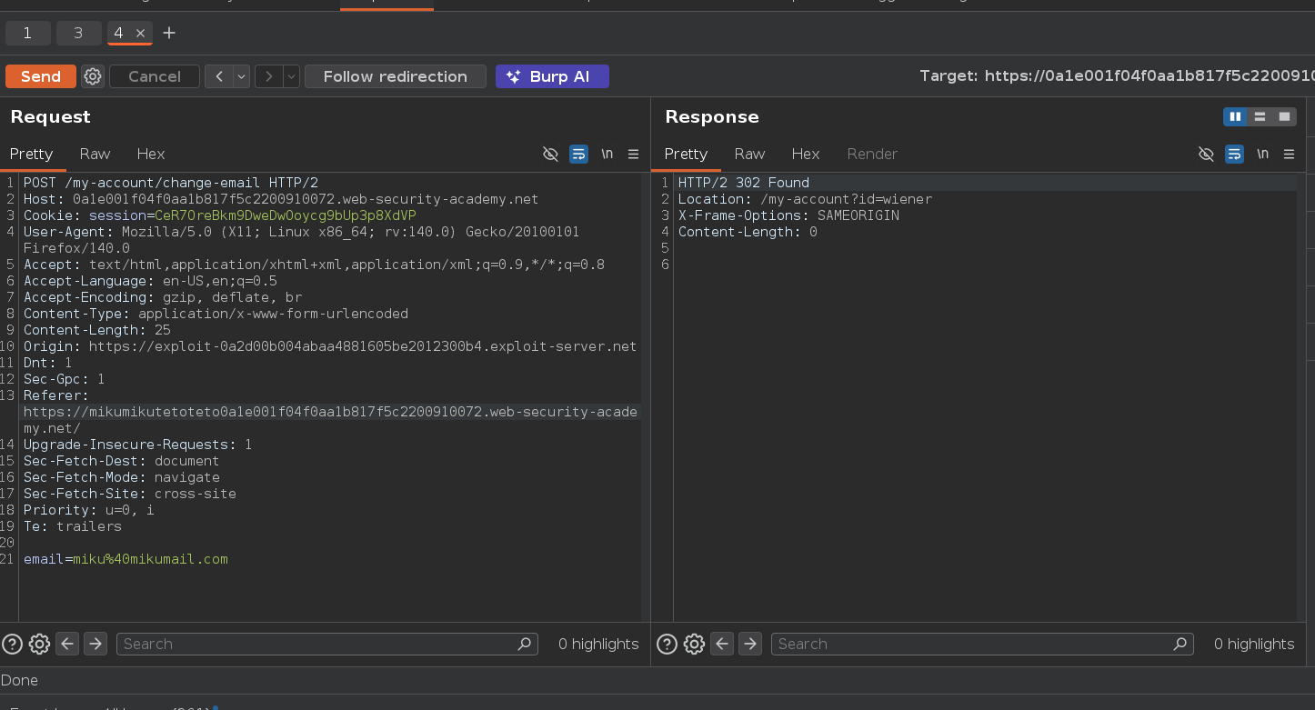Toggle hide-headers eye icon in Response
Screen dimensions: 1315x710
pos(1206,154)
